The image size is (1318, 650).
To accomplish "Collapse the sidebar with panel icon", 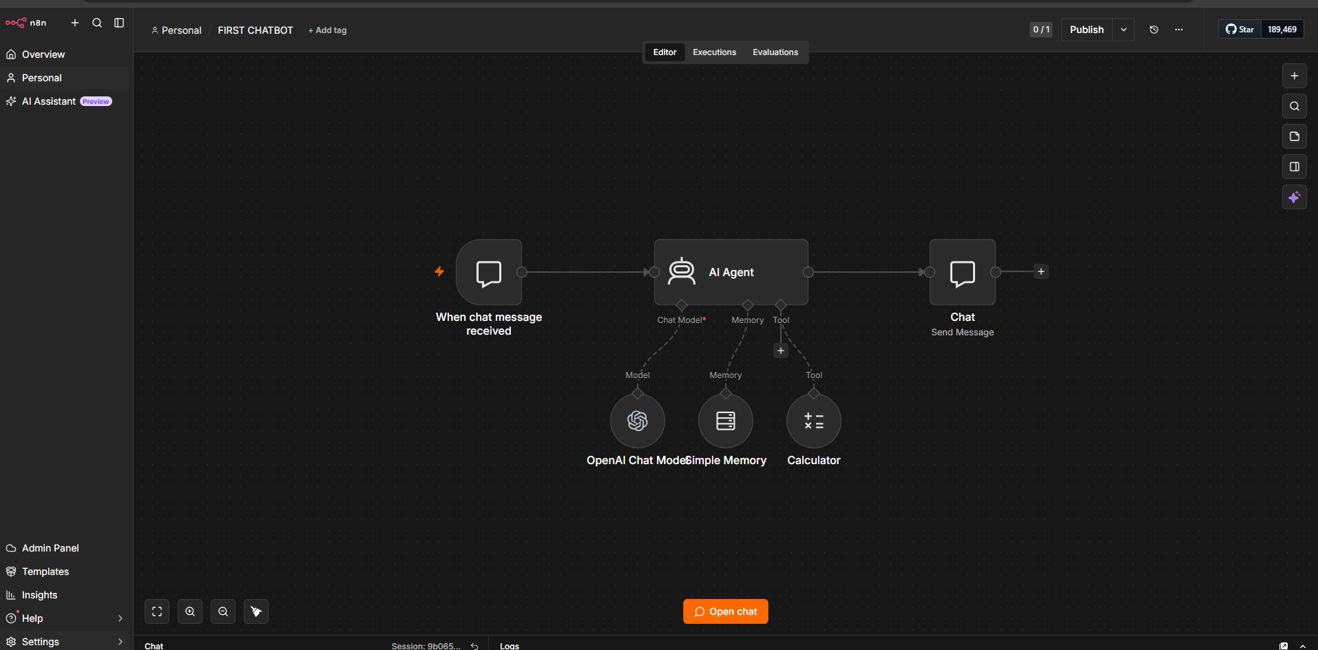I will (119, 23).
